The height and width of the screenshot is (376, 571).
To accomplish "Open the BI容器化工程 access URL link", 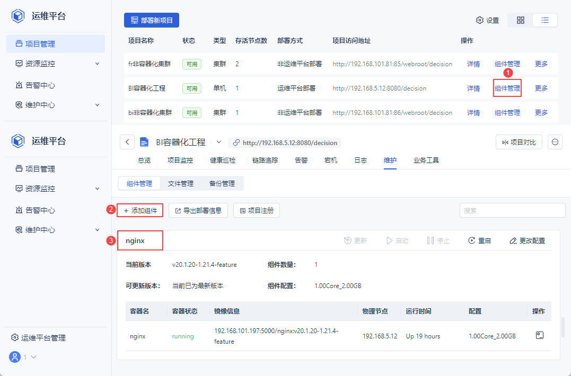I will pyautogui.click(x=286, y=142).
